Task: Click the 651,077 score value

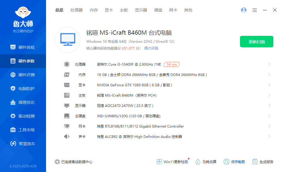Action: [x=128, y=48]
